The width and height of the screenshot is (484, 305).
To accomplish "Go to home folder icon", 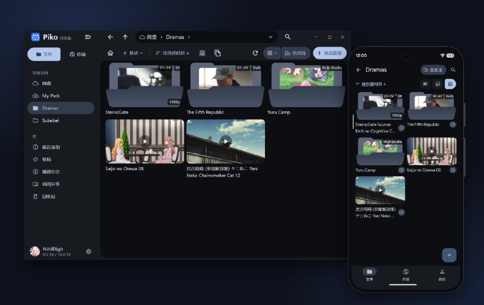I will (110, 53).
